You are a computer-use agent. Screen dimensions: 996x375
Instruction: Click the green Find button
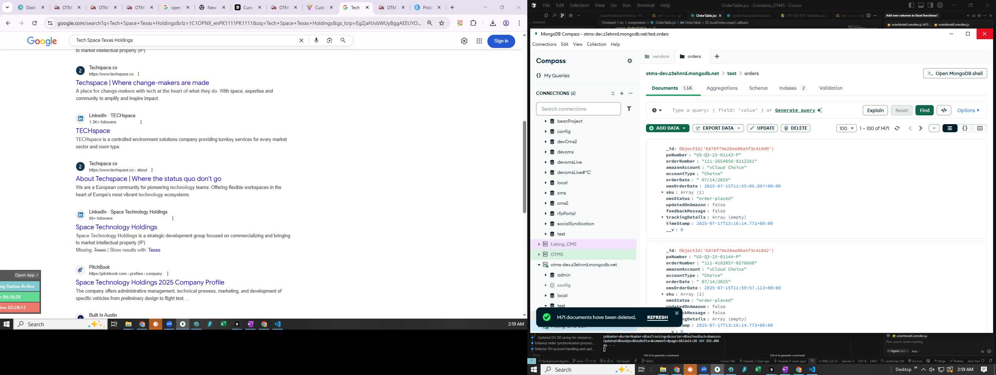(x=925, y=110)
